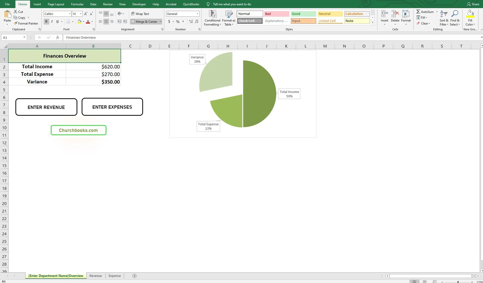Click the Find & Select icon

tap(455, 18)
